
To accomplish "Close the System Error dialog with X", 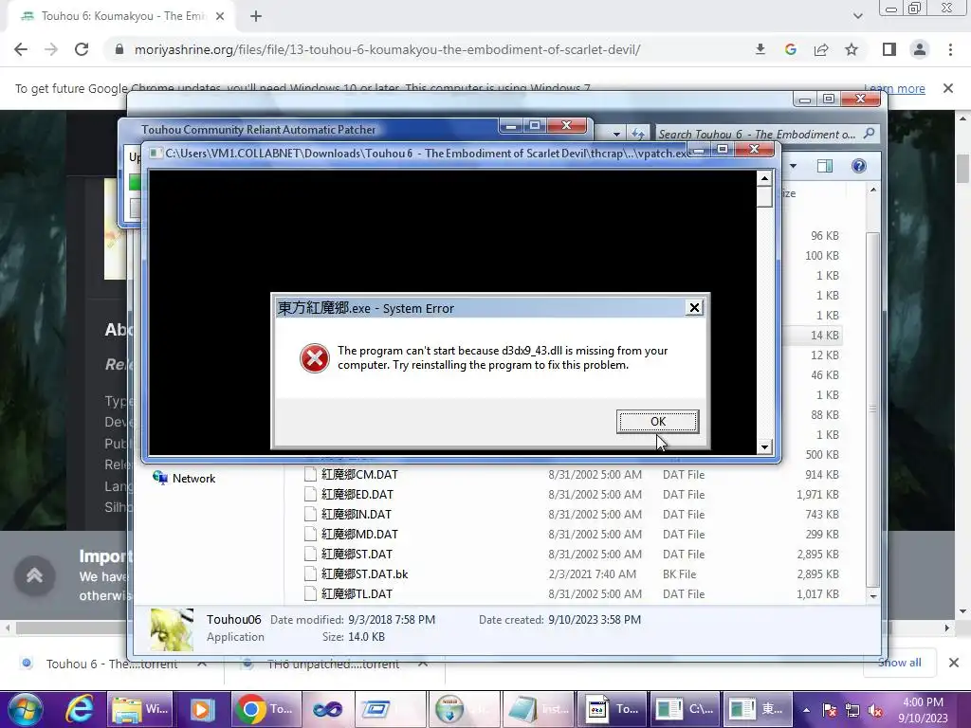I will pos(694,308).
